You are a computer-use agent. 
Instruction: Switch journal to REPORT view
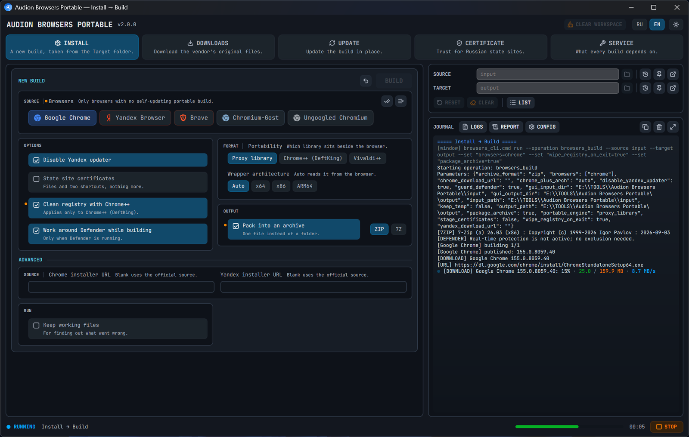pos(506,127)
